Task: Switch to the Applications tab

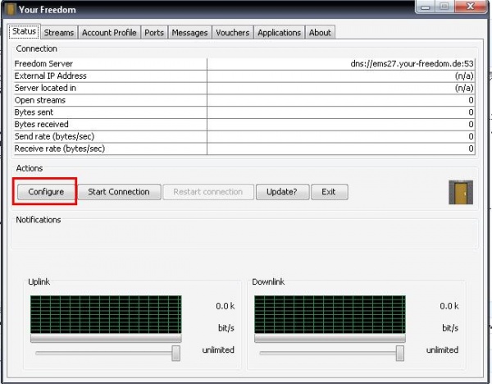Action: pyautogui.click(x=280, y=32)
